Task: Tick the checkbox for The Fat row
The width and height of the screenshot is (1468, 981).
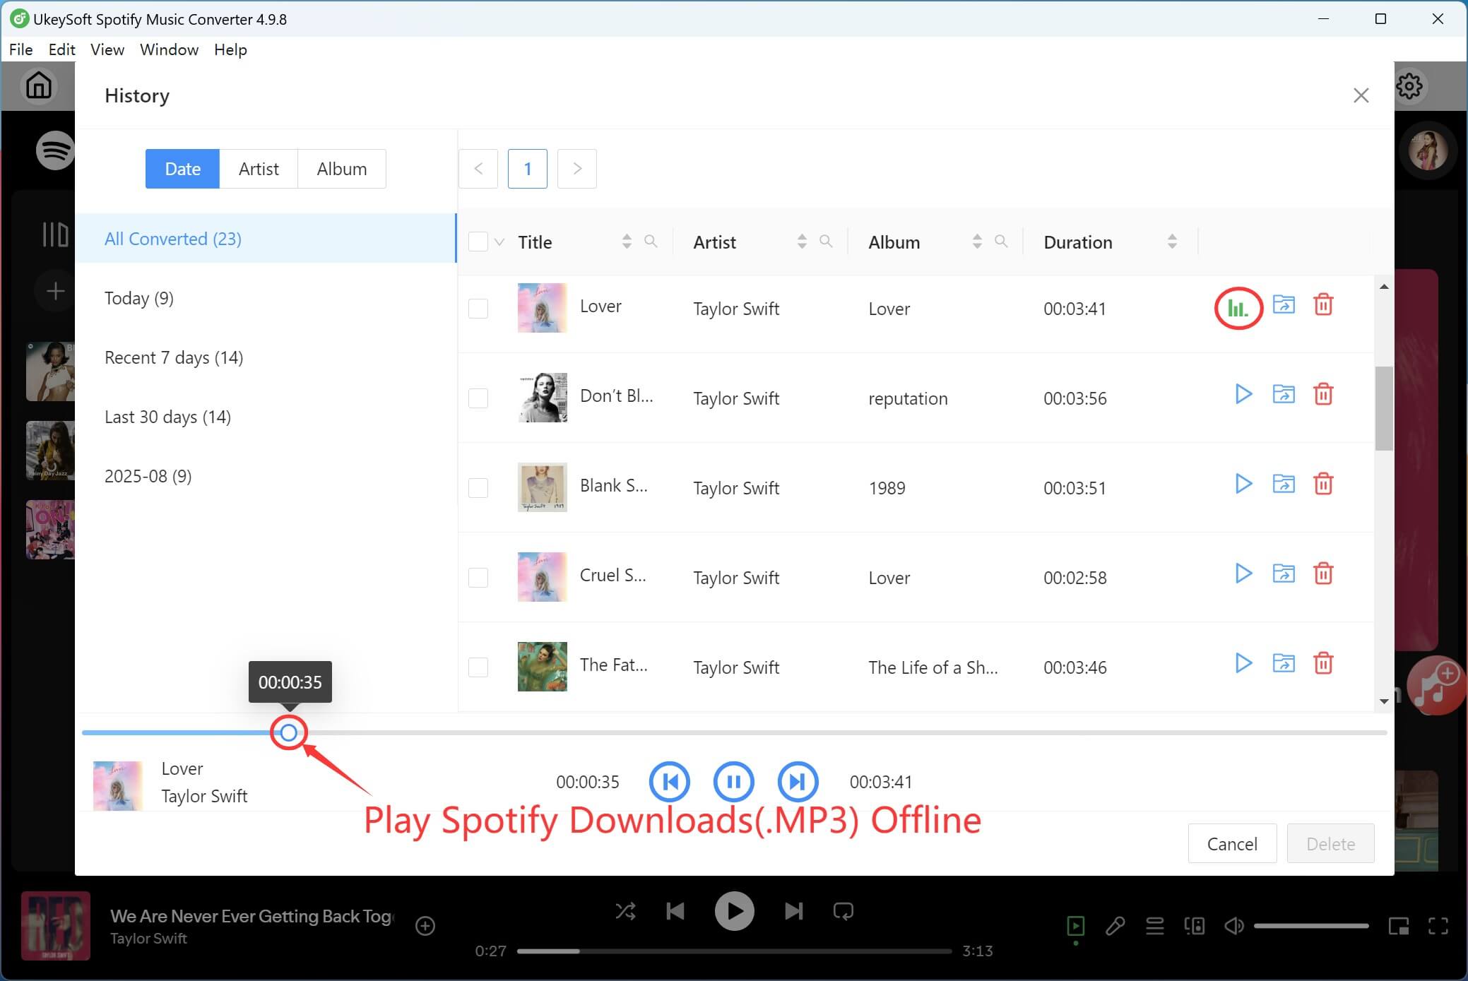Action: [478, 666]
